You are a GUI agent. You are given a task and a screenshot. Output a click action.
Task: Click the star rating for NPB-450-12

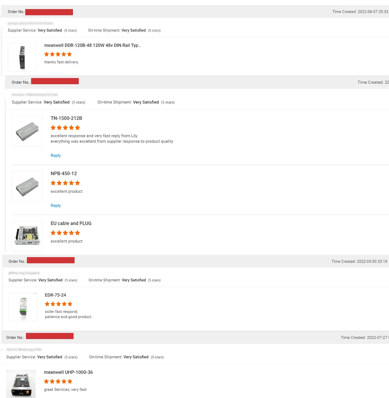coord(65,183)
